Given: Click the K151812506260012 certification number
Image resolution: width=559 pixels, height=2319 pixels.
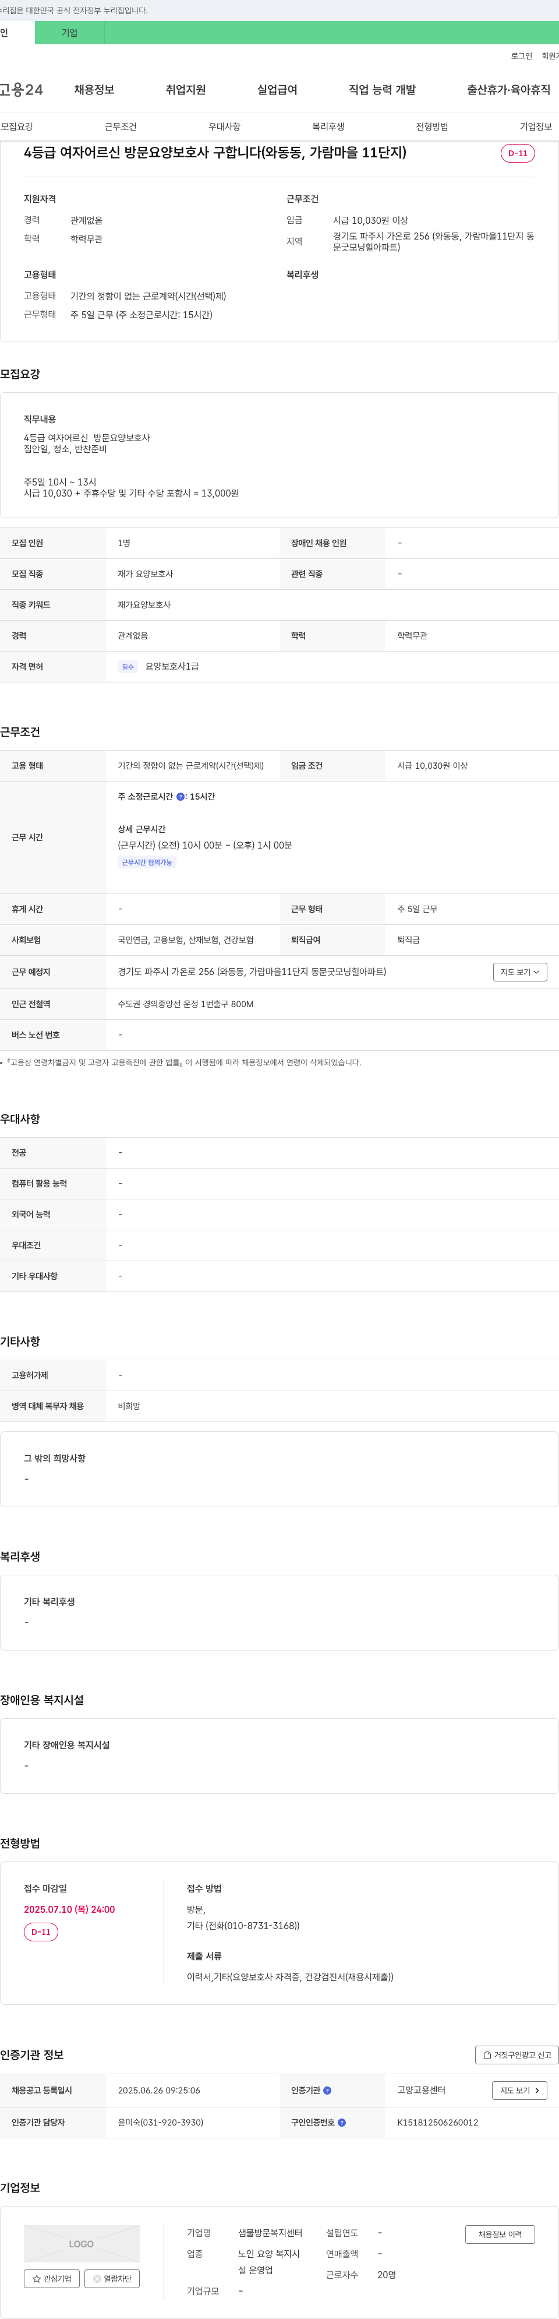Looking at the screenshot, I should point(438,2123).
